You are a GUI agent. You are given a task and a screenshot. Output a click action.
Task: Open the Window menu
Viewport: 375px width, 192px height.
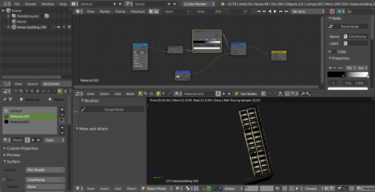(48, 4)
